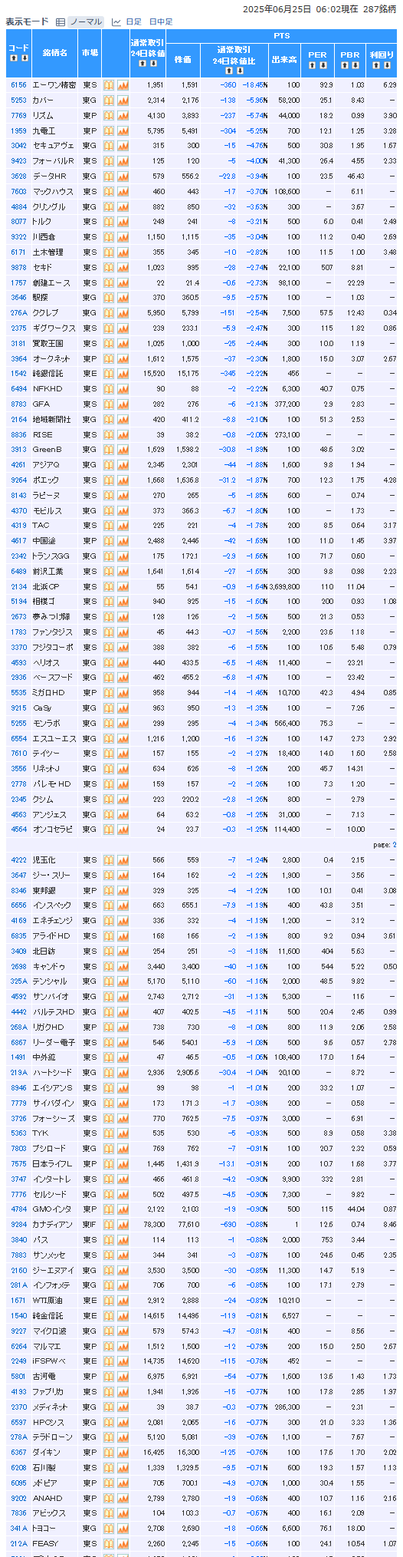The width and height of the screenshot is (403, 1557).
Task: Open book icon for 古河電 row
Action: [109, 1377]
